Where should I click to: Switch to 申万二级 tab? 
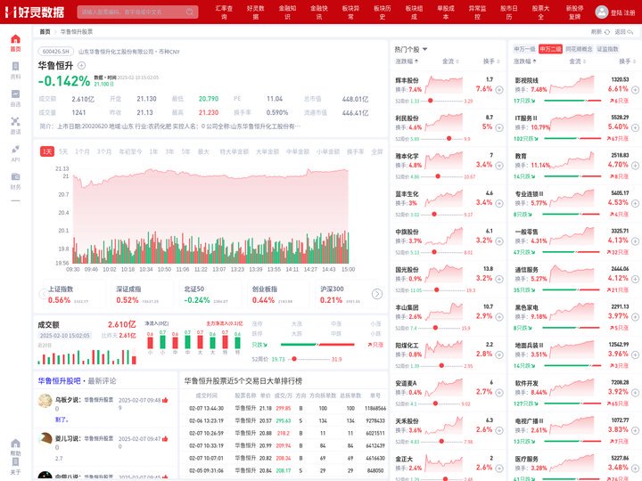[550, 49]
